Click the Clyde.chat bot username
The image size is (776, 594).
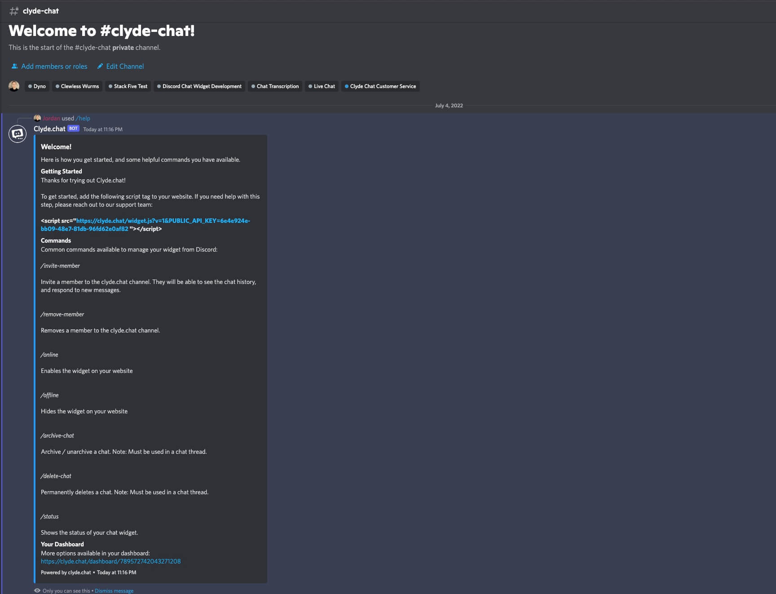49,129
